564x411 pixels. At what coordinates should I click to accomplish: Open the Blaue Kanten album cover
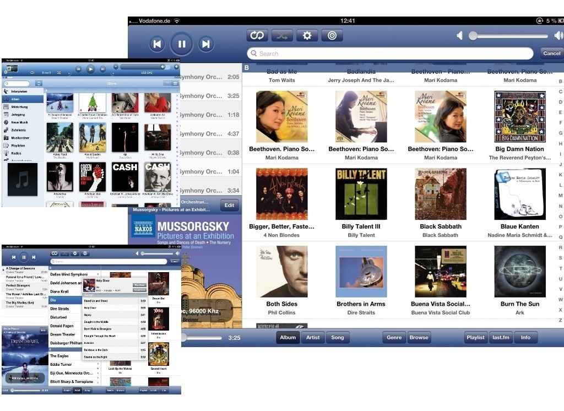[520, 194]
